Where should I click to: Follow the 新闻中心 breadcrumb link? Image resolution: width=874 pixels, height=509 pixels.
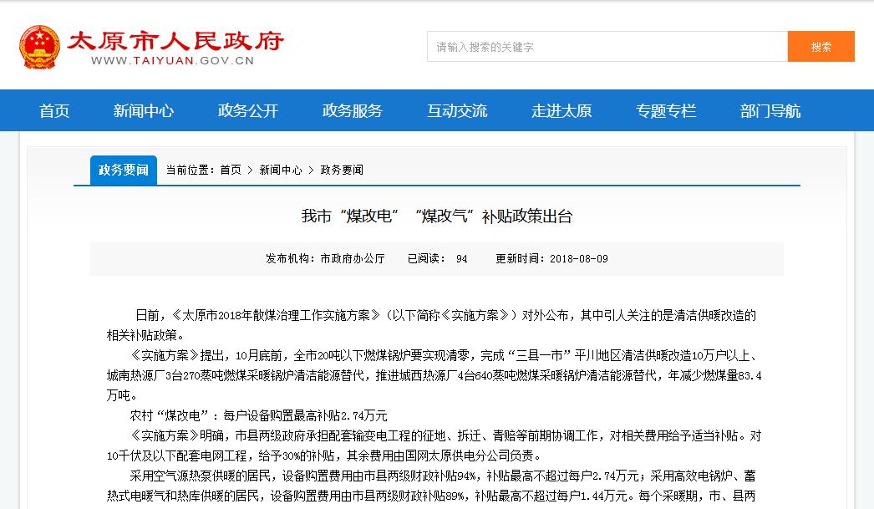[281, 170]
